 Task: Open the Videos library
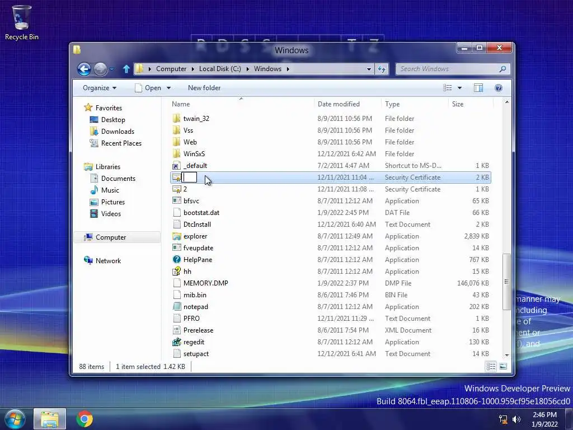click(111, 213)
